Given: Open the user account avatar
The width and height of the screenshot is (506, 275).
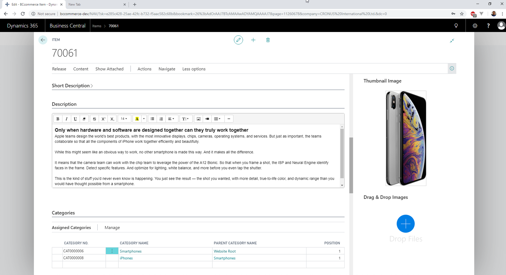Looking at the screenshot, I should (x=501, y=26).
